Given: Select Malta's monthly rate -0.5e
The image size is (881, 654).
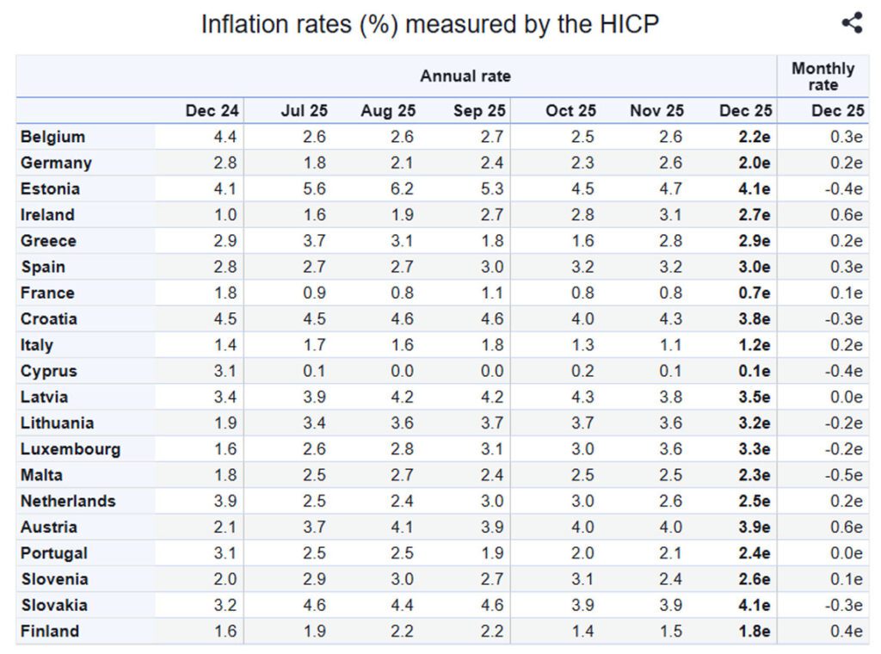Looking at the screenshot, I should [x=842, y=475].
